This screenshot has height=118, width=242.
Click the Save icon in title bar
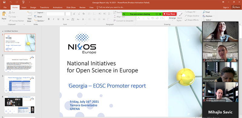(4, 2)
